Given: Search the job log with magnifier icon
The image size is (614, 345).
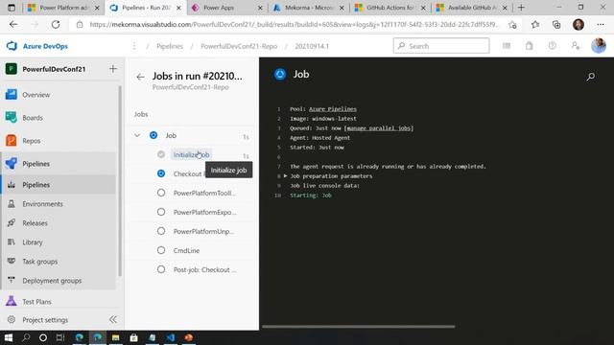Looking at the screenshot, I should pyautogui.click(x=591, y=77).
